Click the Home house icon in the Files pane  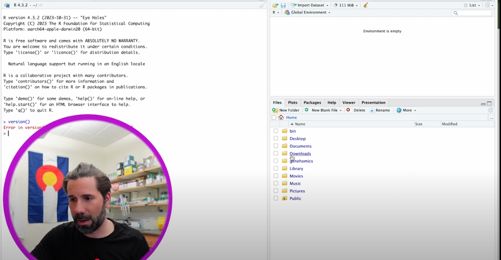click(x=281, y=118)
